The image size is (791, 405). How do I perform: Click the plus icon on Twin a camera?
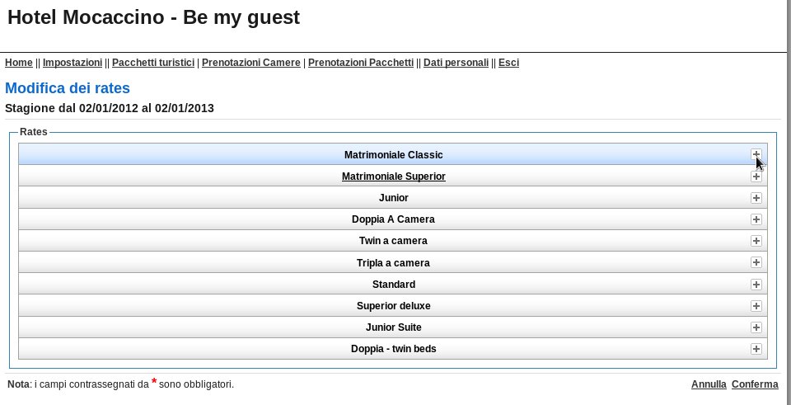click(x=756, y=241)
